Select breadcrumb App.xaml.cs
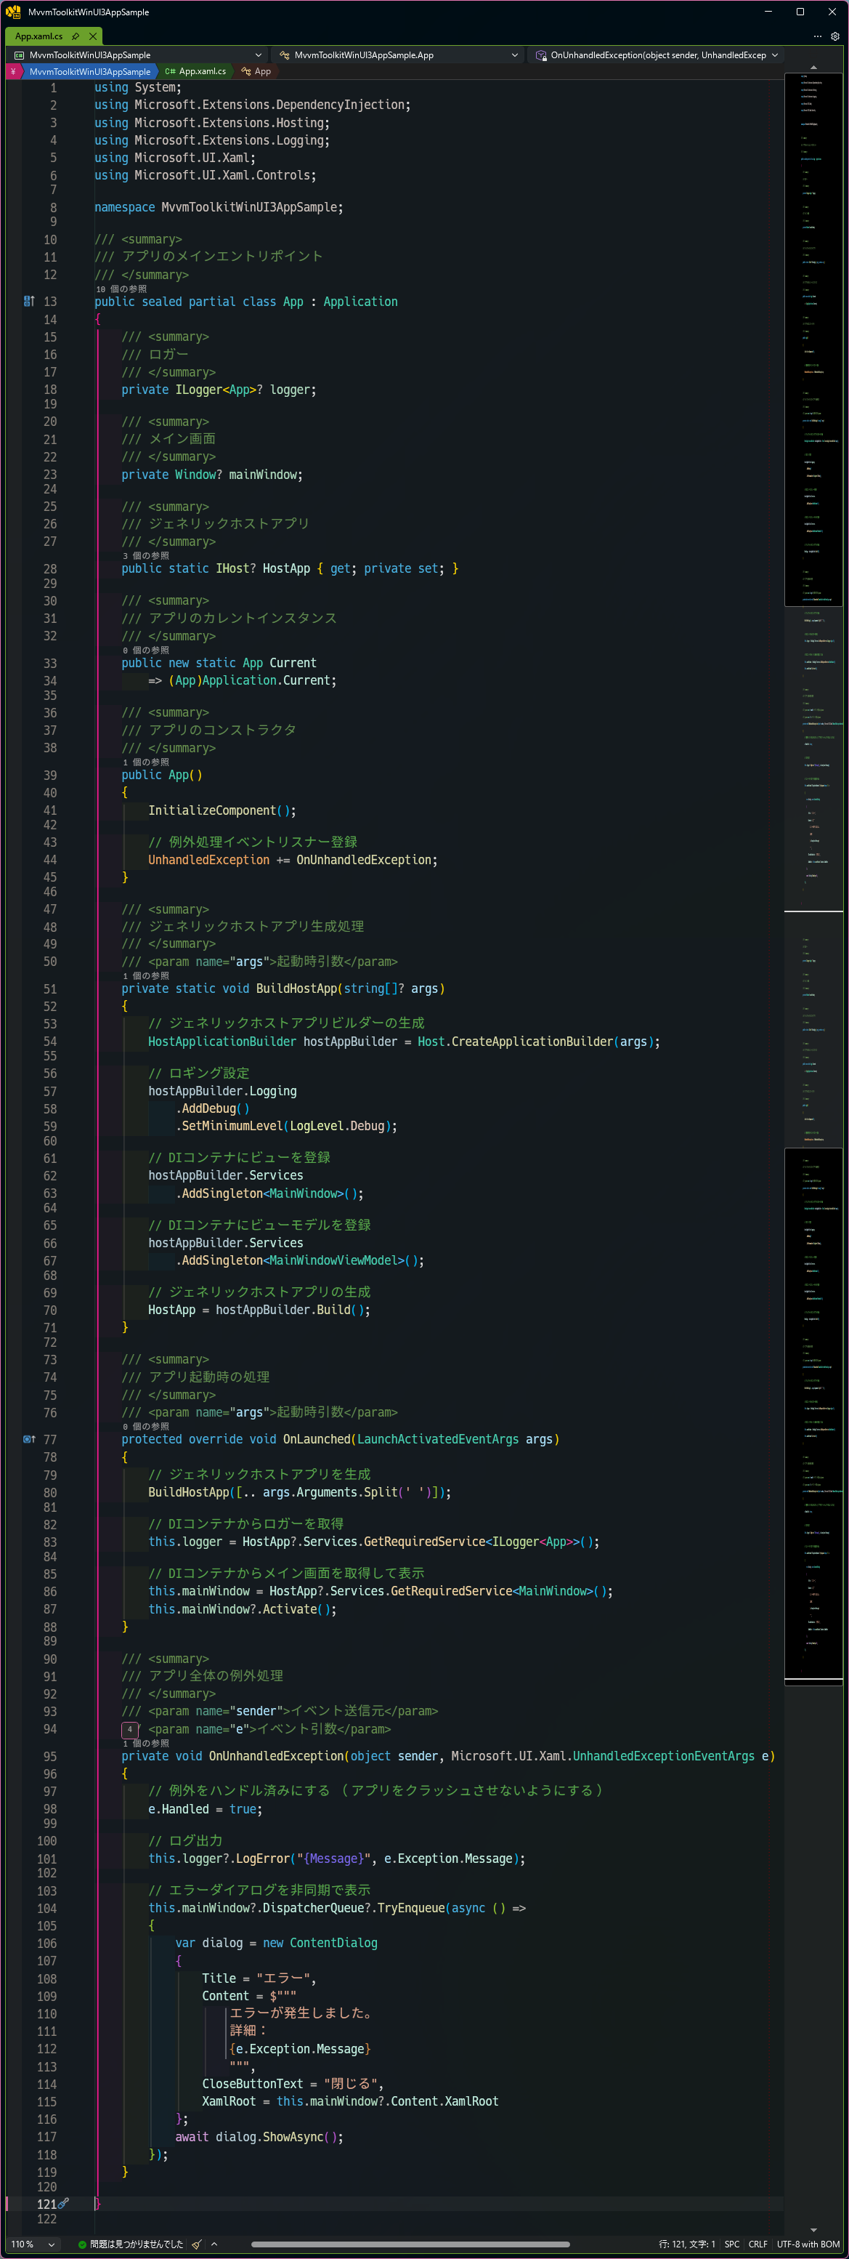Screen dimensions: 849x2259 (x=196, y=72)
